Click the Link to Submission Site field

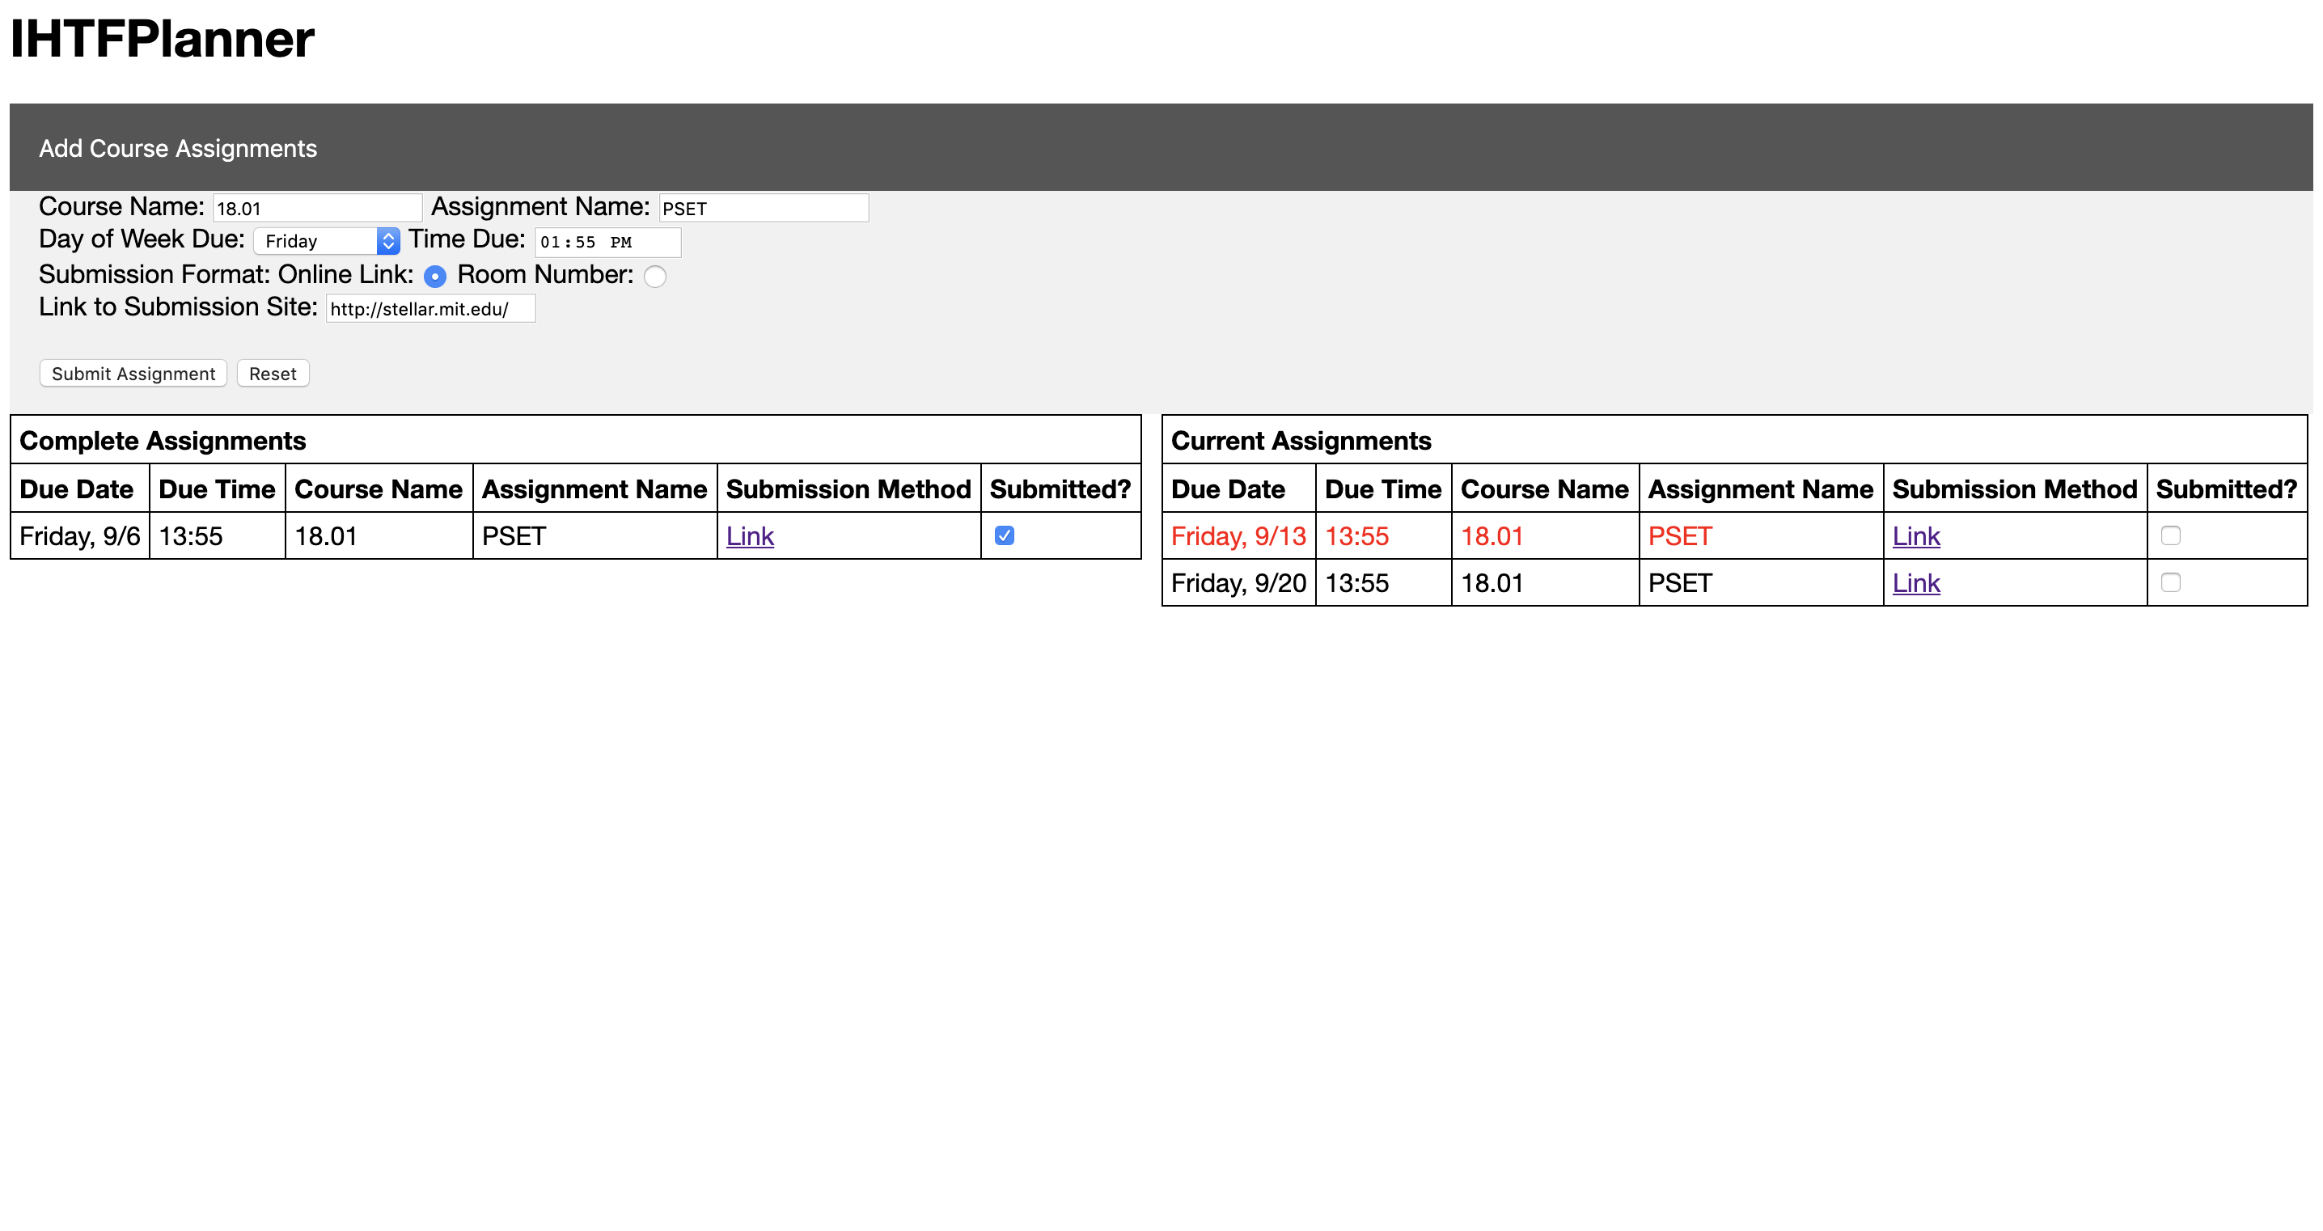430,309
